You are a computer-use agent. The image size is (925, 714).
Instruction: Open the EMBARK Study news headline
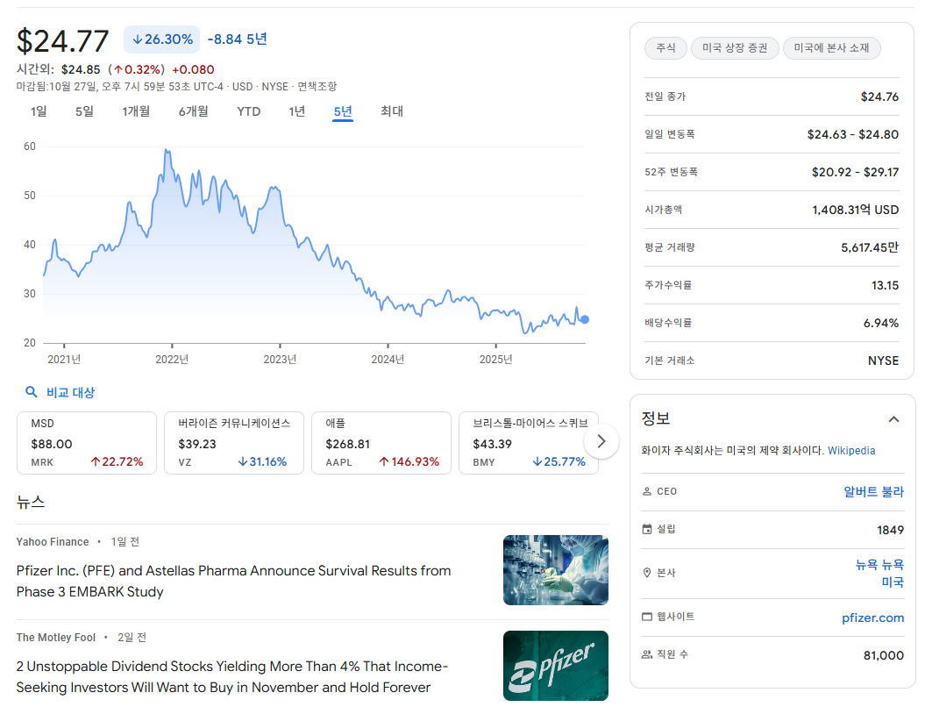click(x=233, y=582)
